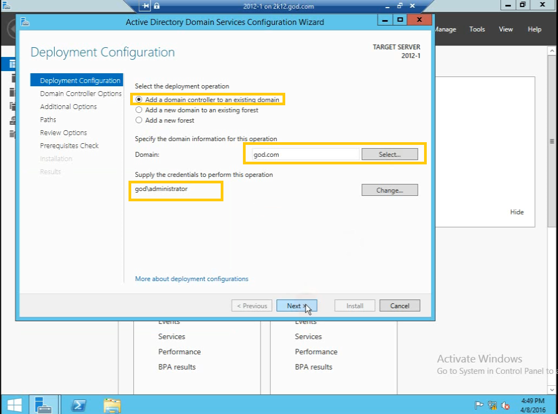Click the Domain text field containing god.com
Screen dimensions: 558x414
pos(305,155)
